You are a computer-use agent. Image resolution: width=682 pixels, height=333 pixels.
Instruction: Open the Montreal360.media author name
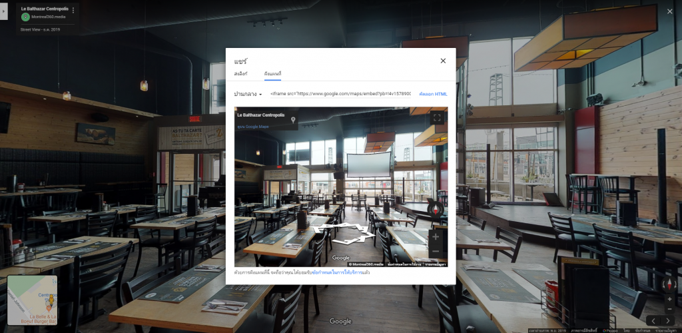coord(48,17)
